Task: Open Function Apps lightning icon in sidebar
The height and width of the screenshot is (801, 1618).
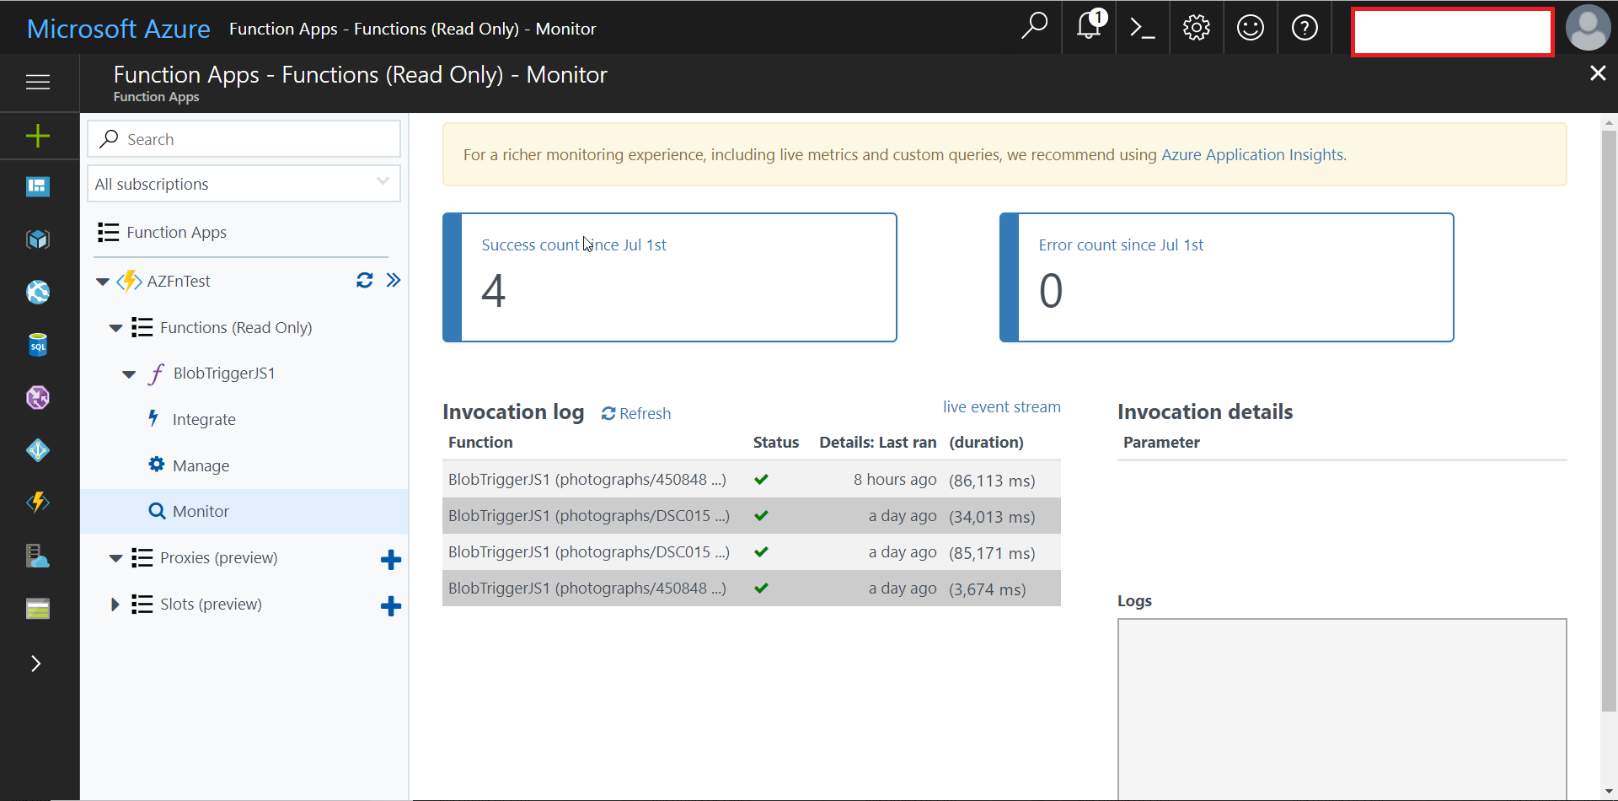Action: pyautogui.click(x=38, y=503)
